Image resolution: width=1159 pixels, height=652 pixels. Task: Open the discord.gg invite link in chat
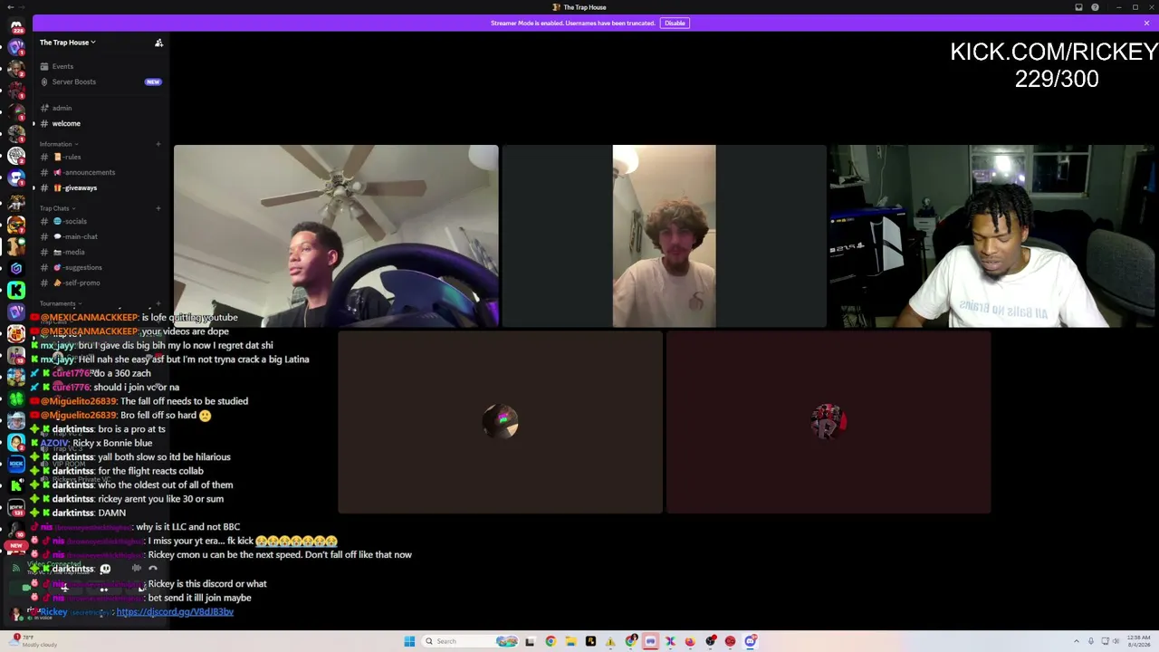tap(175, 612)
